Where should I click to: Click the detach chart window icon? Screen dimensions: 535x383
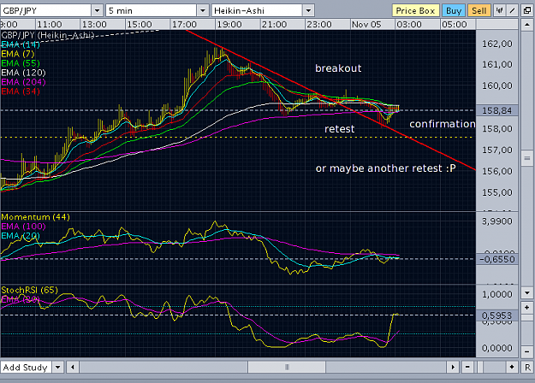click(x=527, y=10)
